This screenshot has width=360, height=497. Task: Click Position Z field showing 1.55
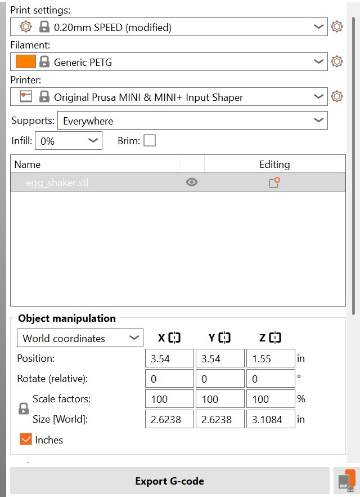click(271, 358)
